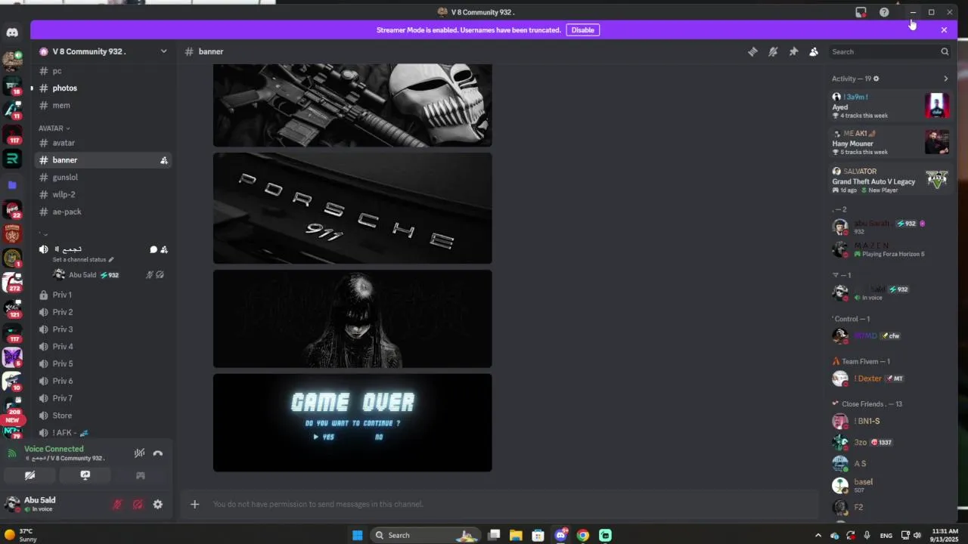
Task: Toggle noise suppression in voice panel
Action: (139, 453)
